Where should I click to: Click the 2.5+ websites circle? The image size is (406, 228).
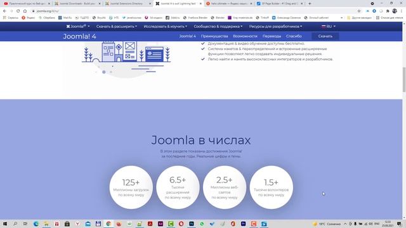point(225,187)
